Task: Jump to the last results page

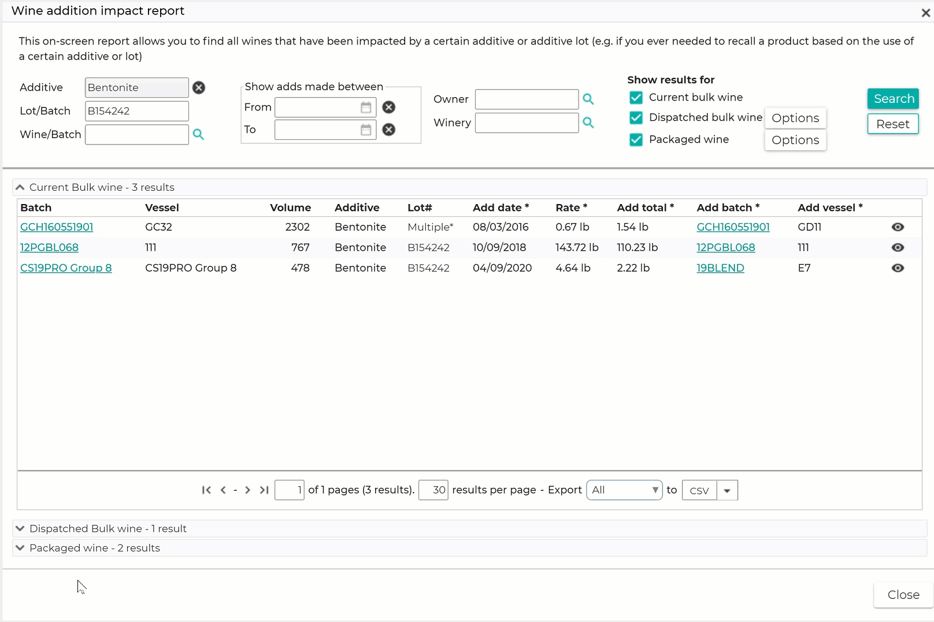Action: tap(264, 490)
